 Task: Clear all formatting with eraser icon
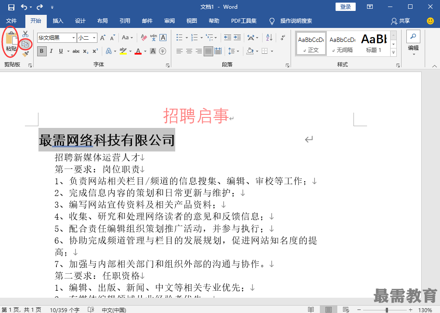144,38
